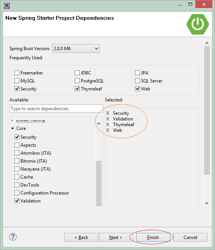Remove Security via its X icon
Image resolution: width=215 pixels, height=250 pixels.
point(108,113)
